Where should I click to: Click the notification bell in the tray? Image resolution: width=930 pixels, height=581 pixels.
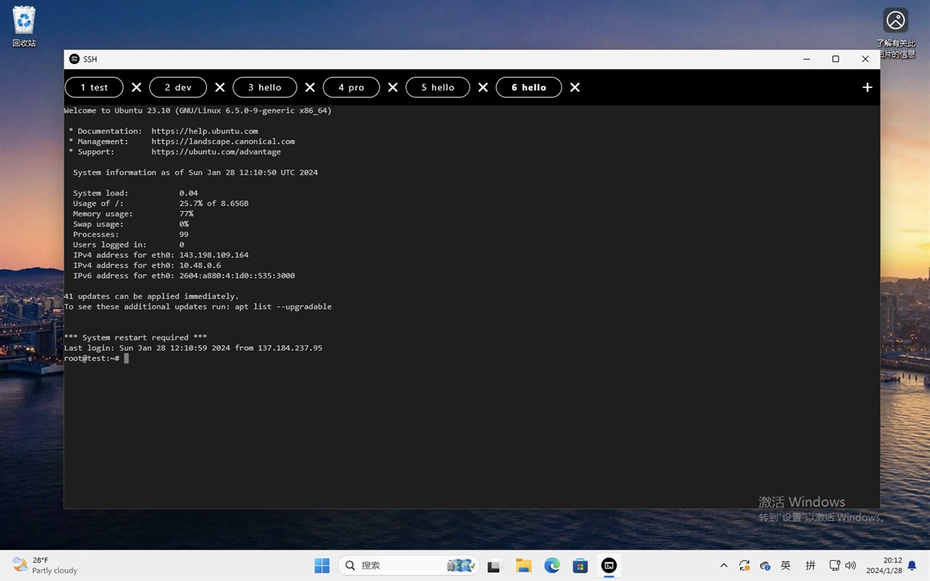(912, 565)
